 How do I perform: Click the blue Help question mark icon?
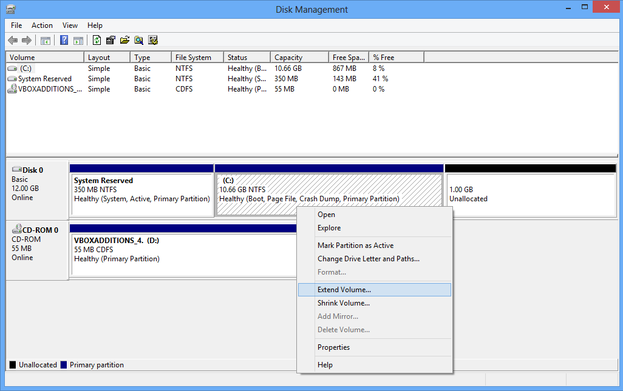[64, 41]
